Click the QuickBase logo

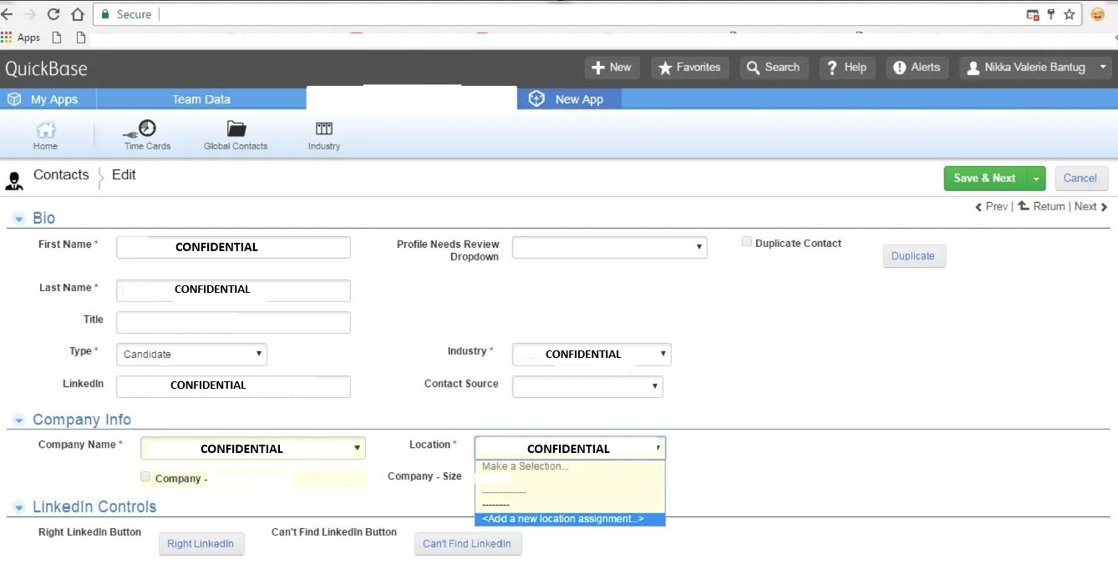tap(46, 68)
